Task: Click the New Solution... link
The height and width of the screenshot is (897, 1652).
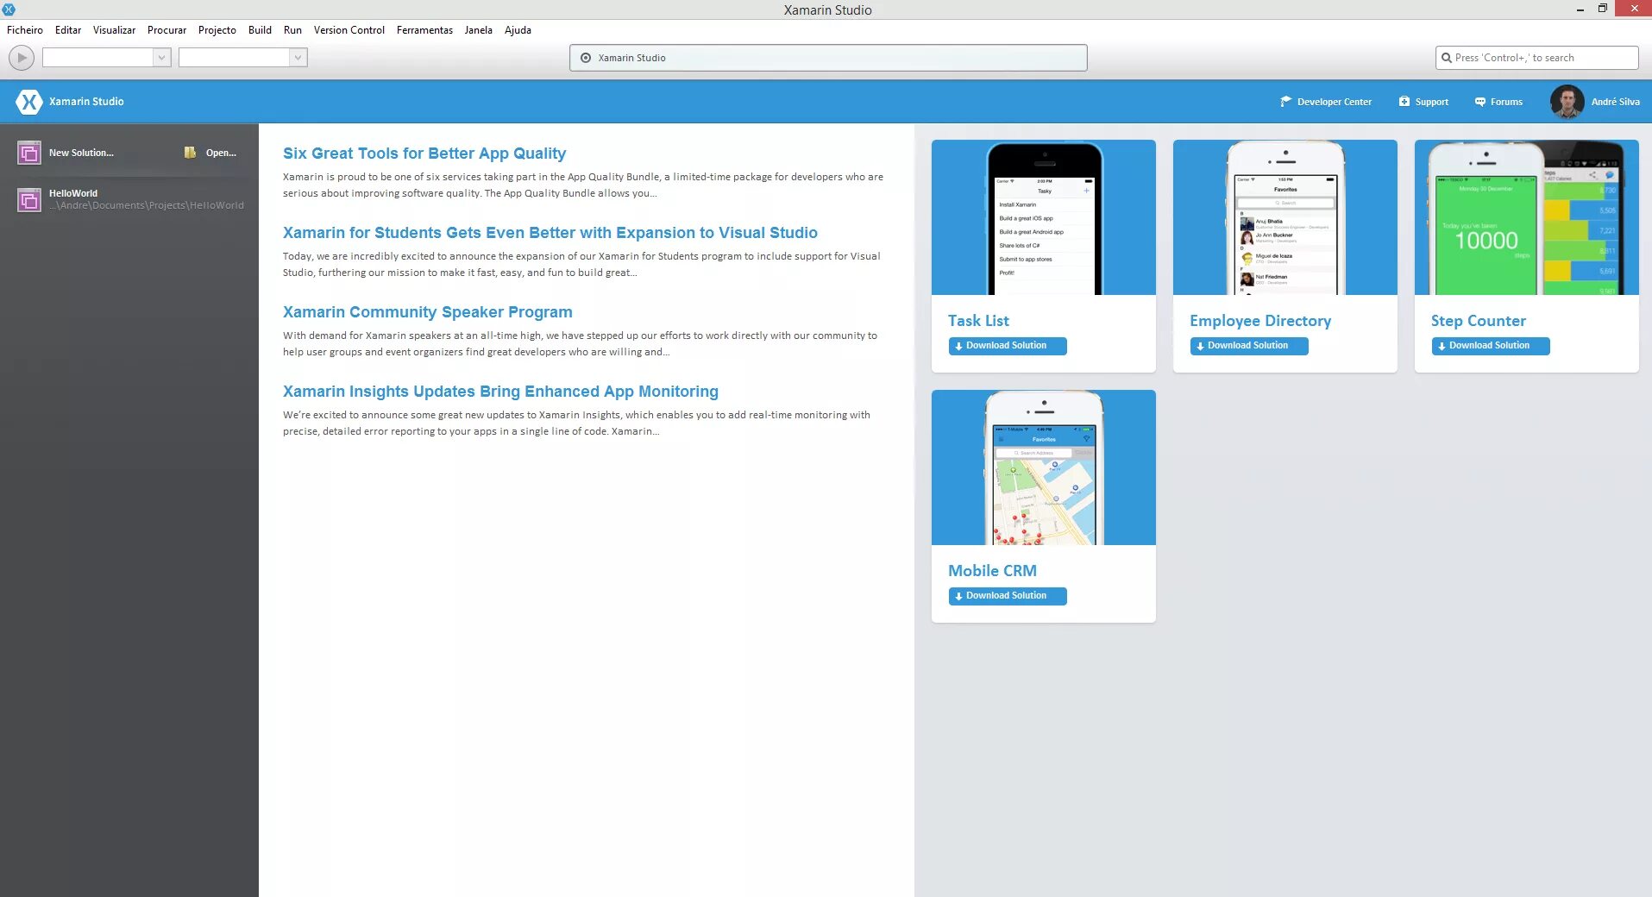Action: [81, 153]
